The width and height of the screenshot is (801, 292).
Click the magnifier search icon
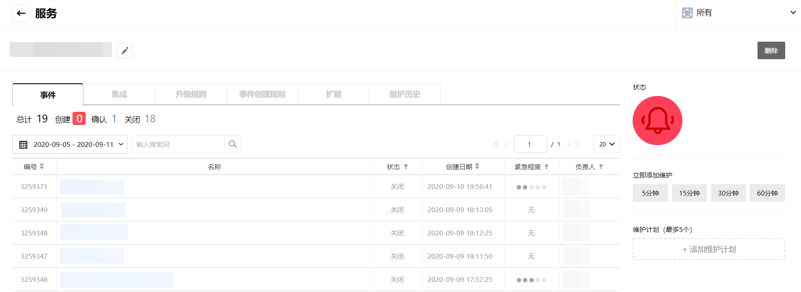233,144
